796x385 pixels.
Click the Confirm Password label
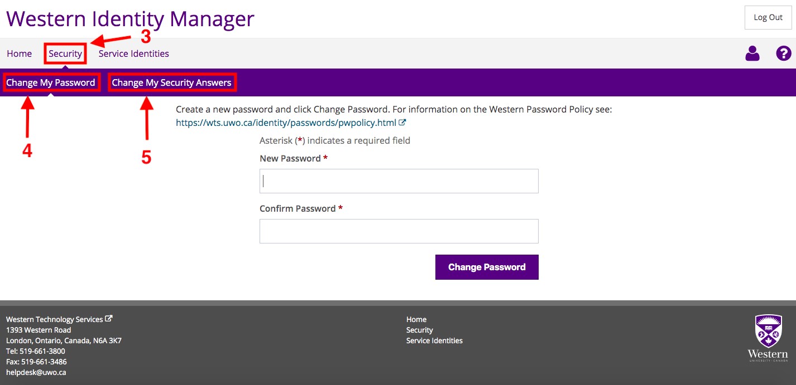coord(298,208)
